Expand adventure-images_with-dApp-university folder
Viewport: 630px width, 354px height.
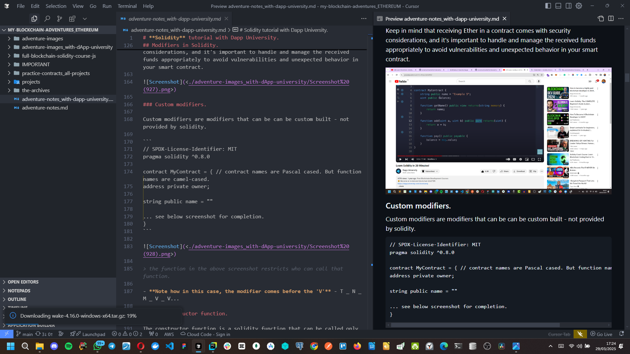[x=58, y=47]
